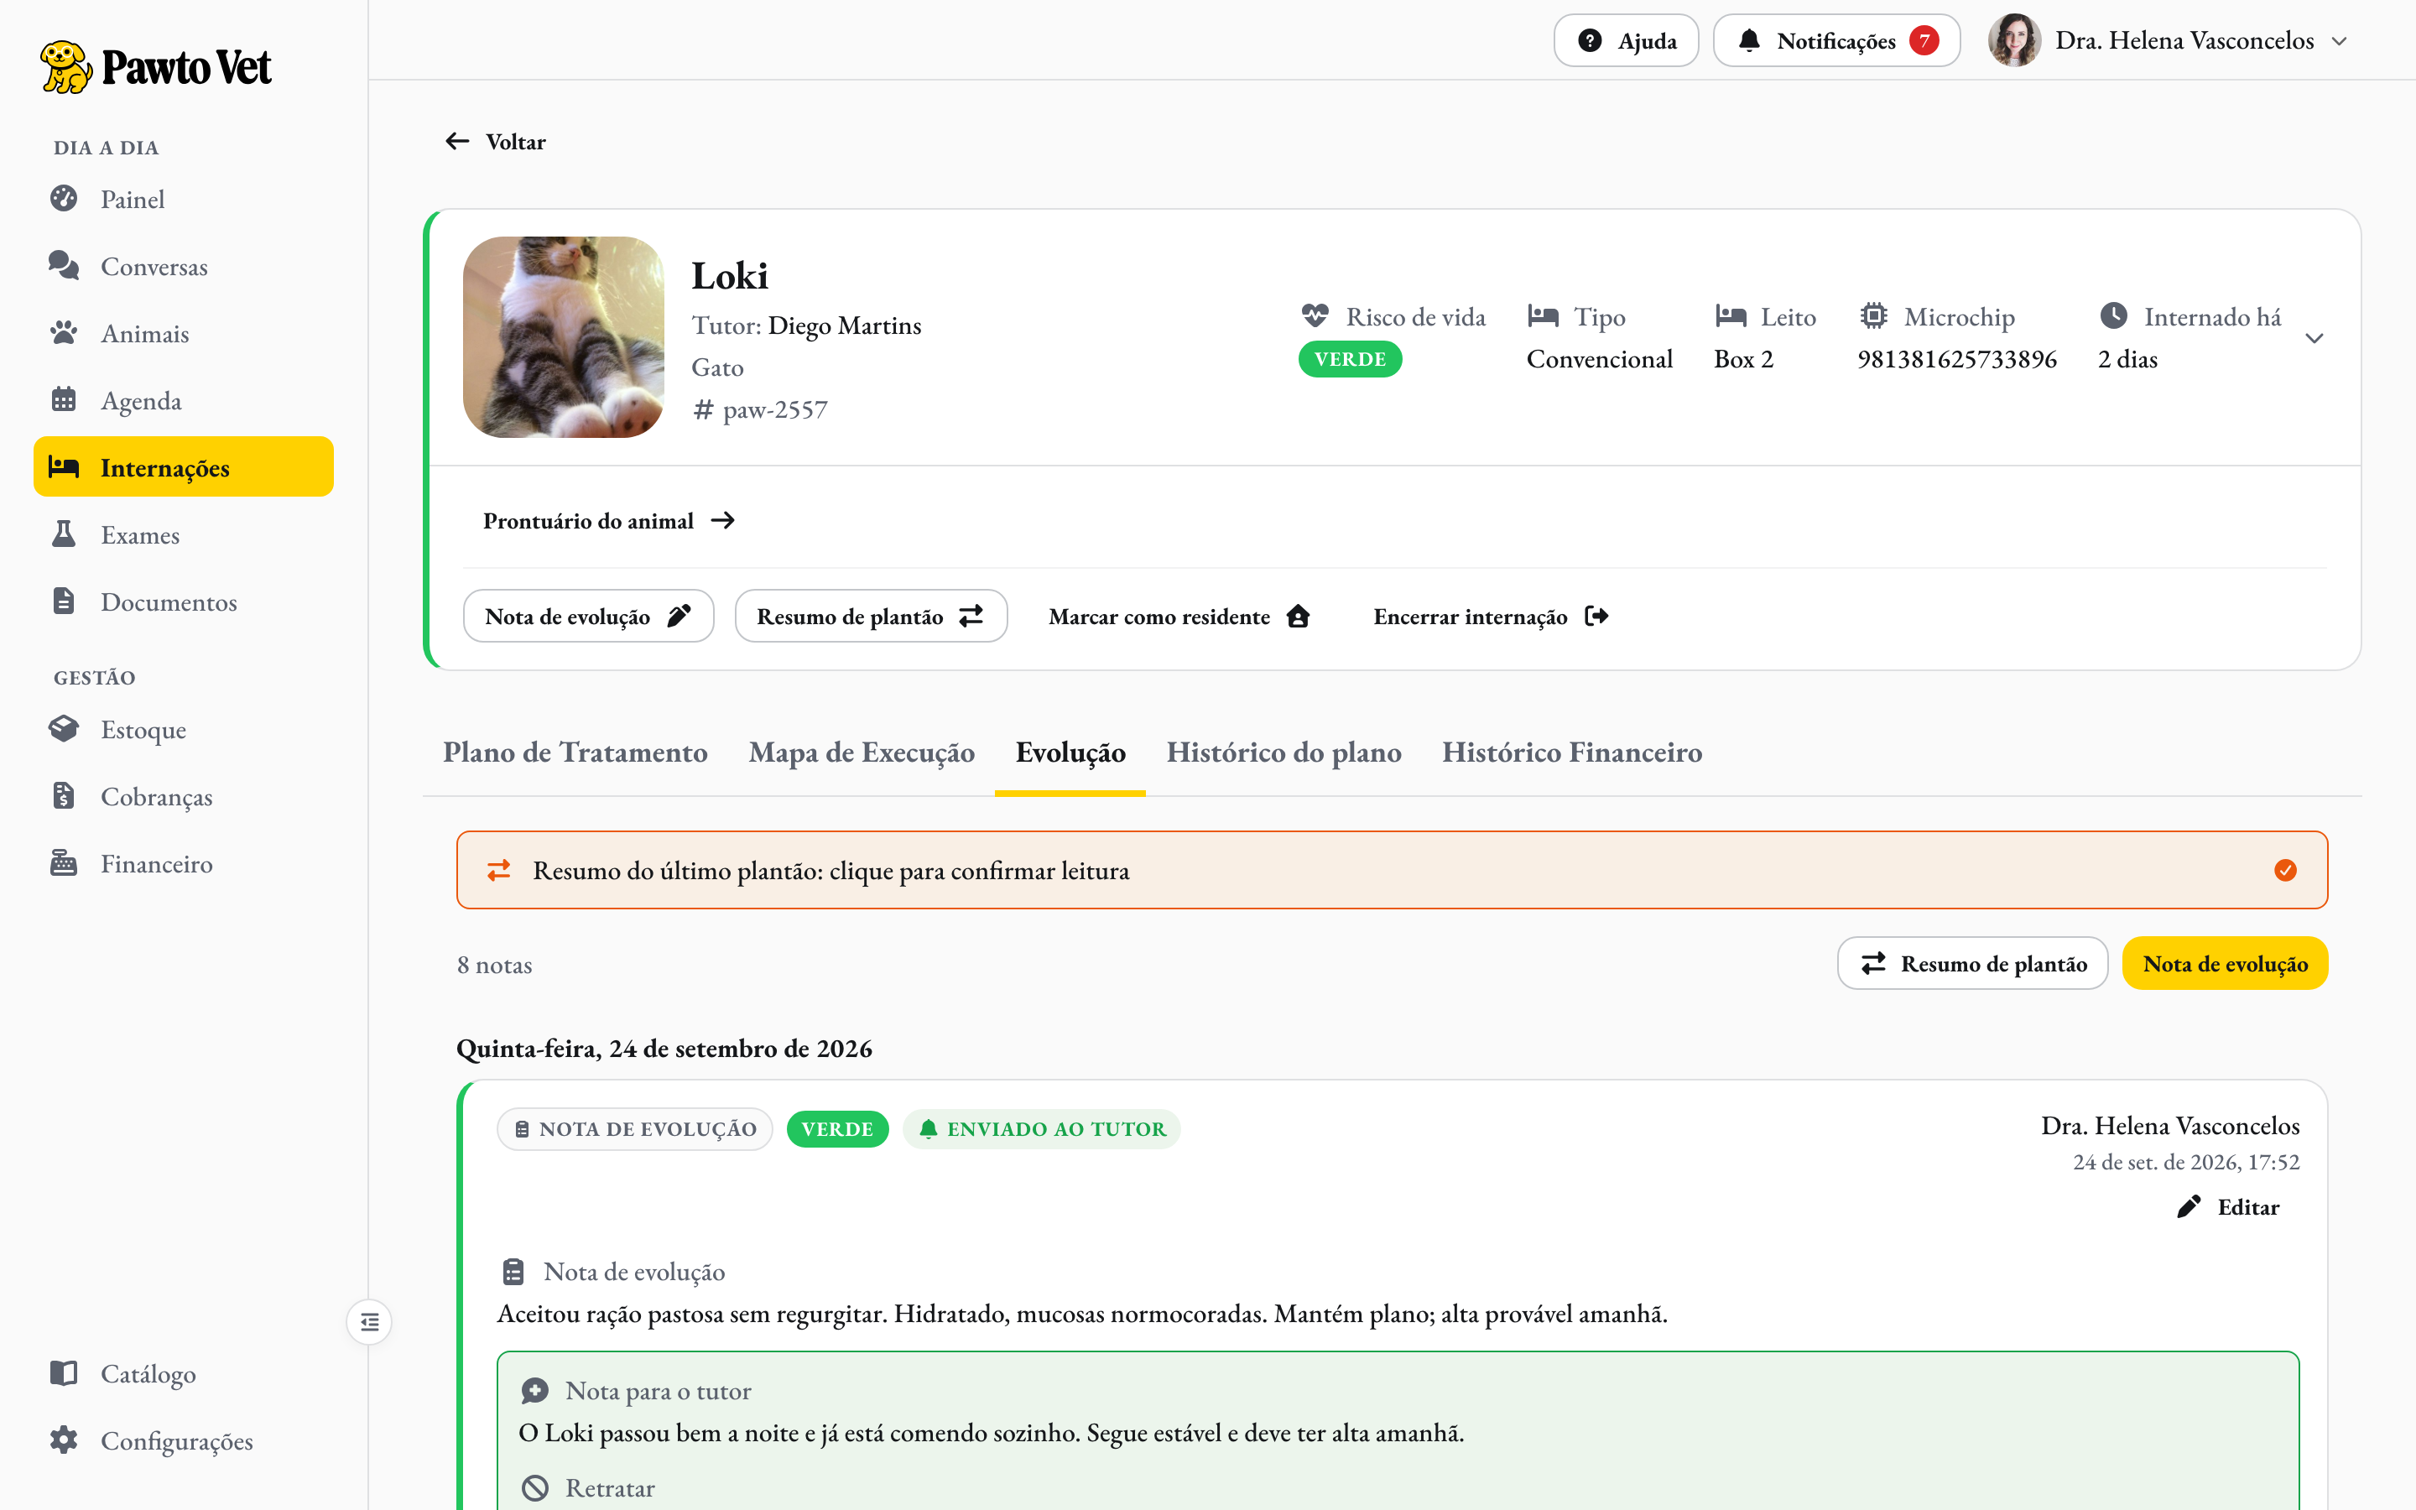Click Nota de evolução button in patient card
Image resolution: width=2416 pixels, height=1510 pixels.
[588, 617]
